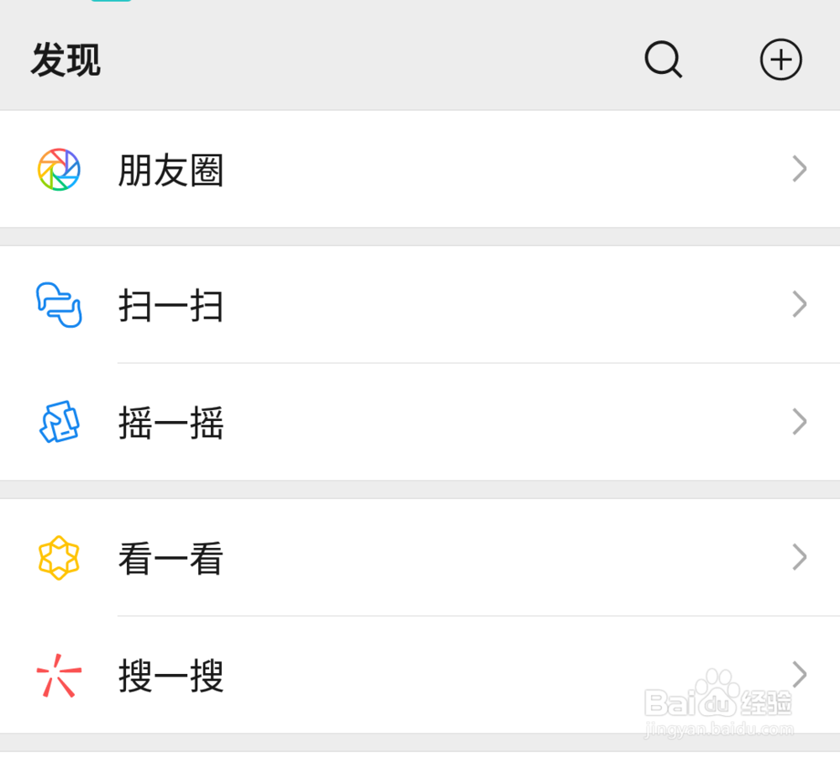Tap the red Search spark icon
The image size is (840, 758).
pos(59,675)
